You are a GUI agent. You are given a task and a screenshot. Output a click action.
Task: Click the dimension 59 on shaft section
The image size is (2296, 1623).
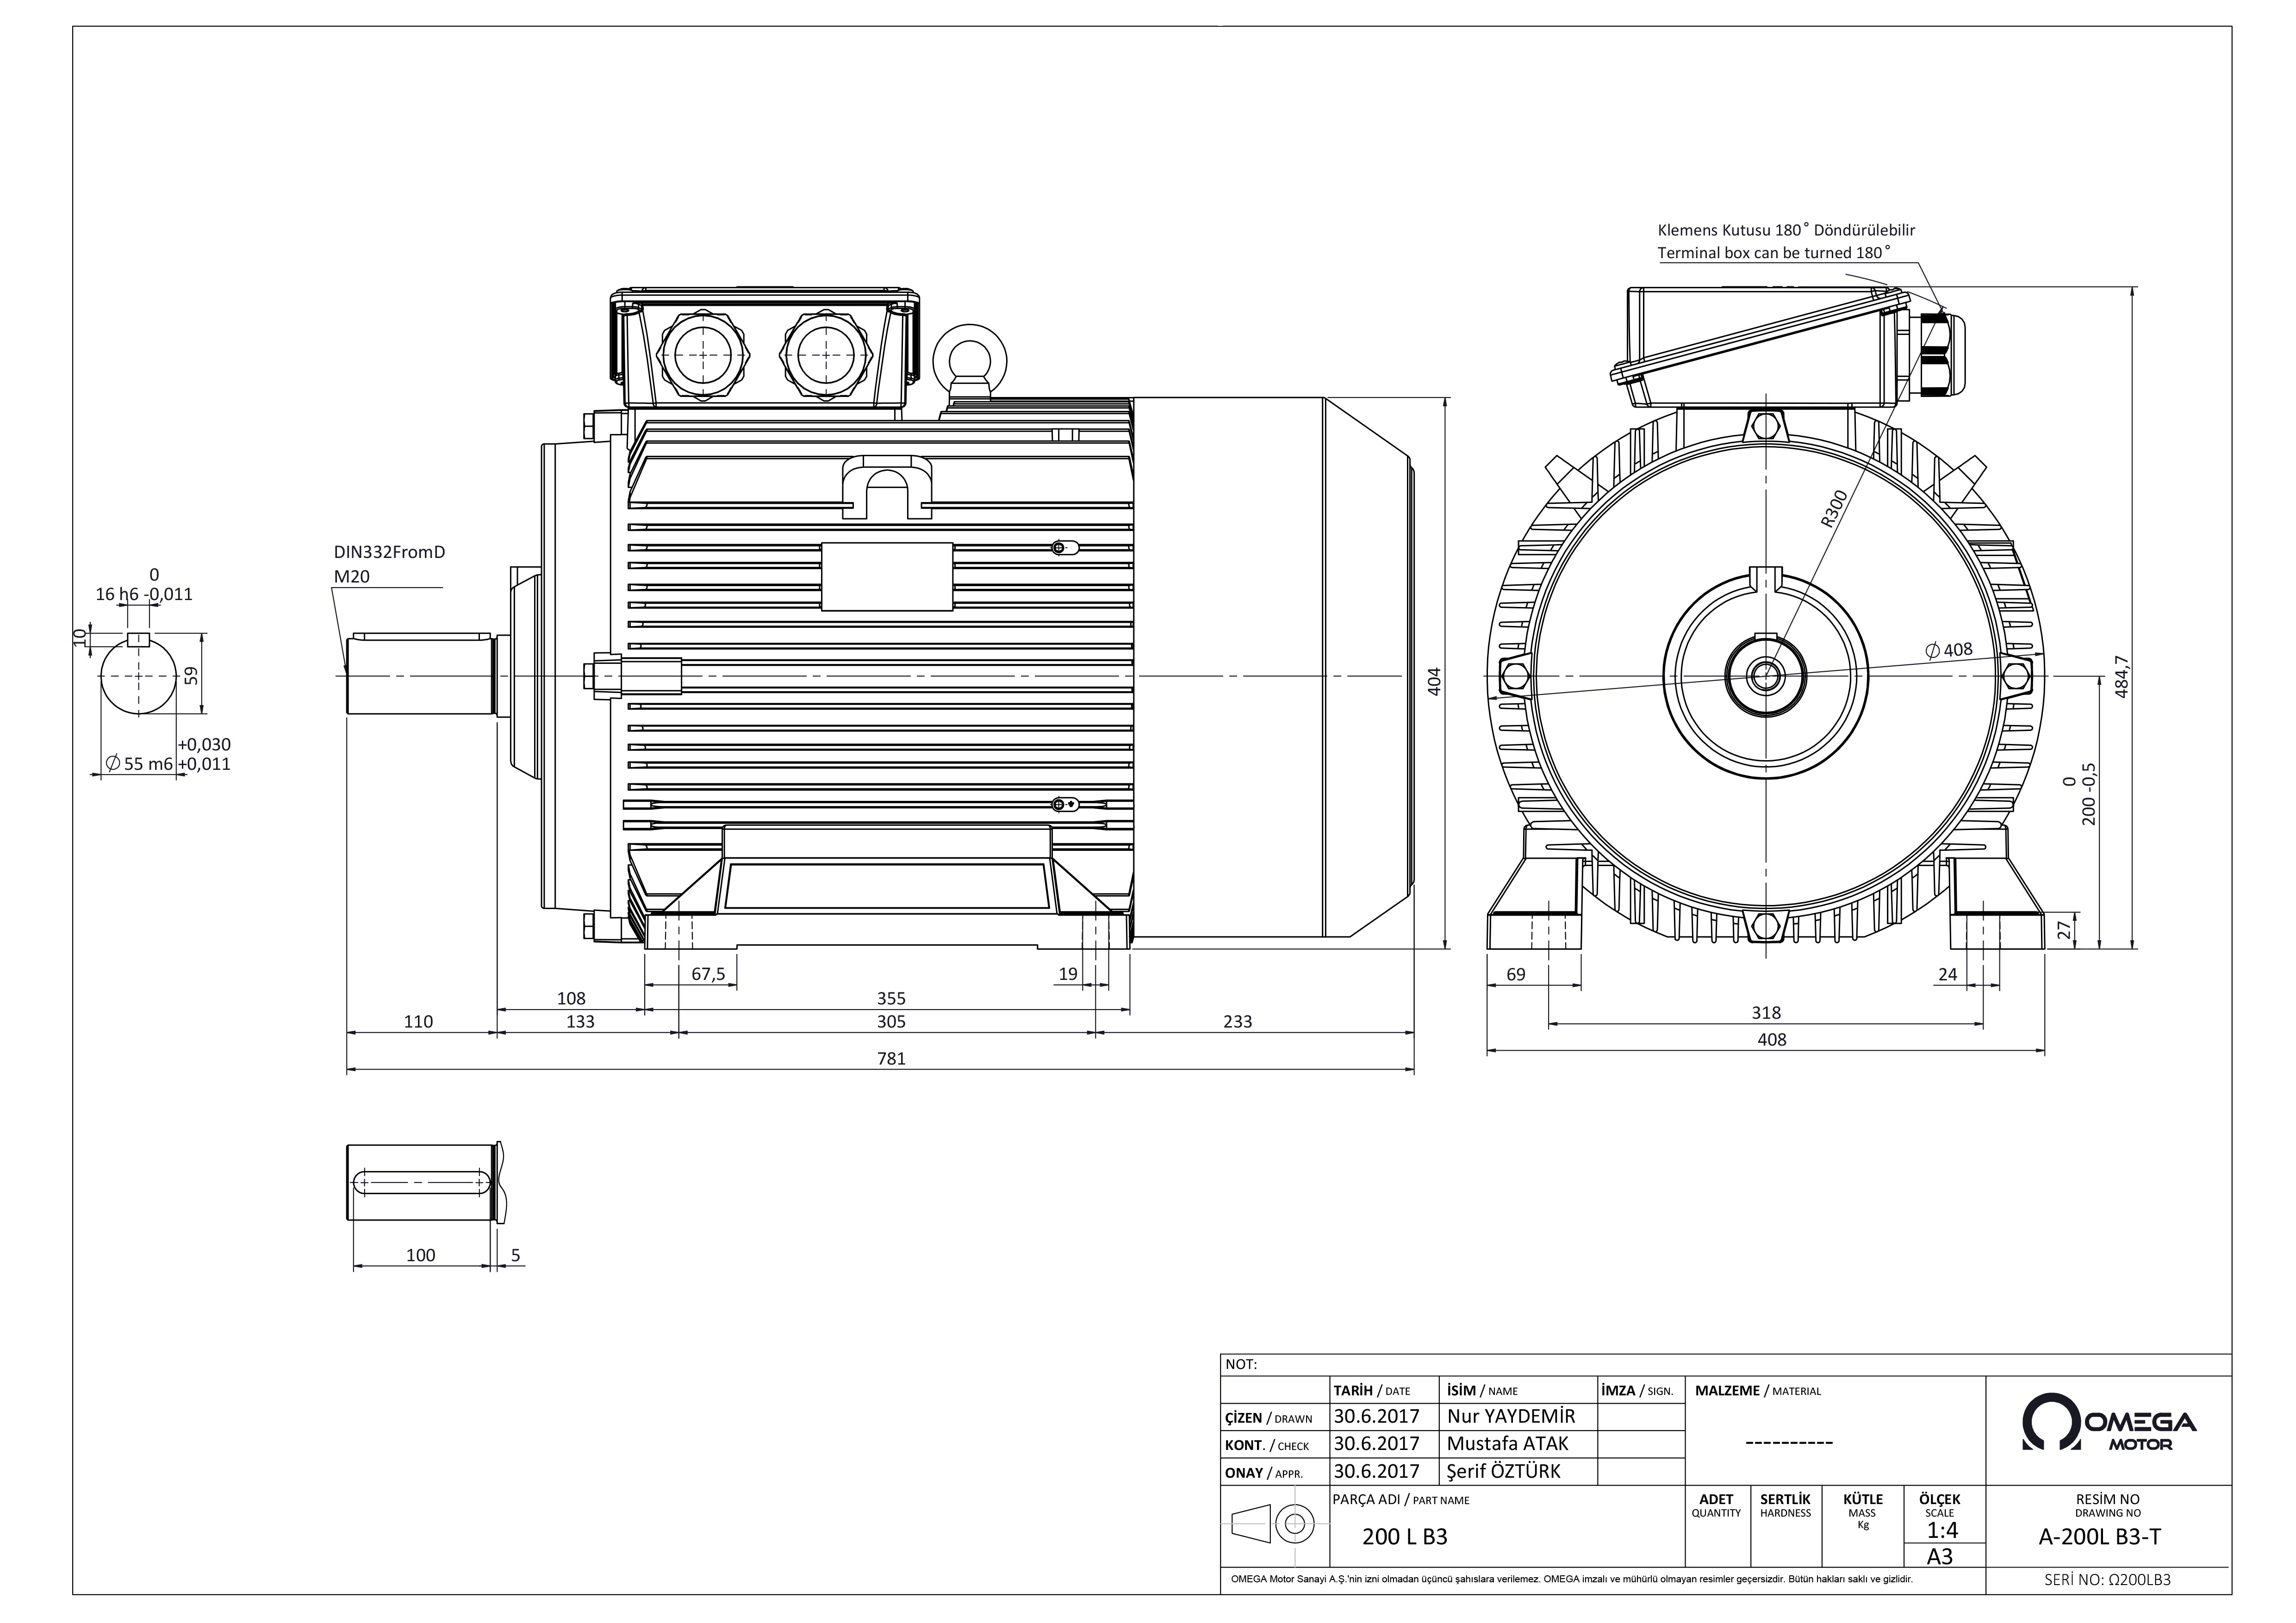coord(192,675)
